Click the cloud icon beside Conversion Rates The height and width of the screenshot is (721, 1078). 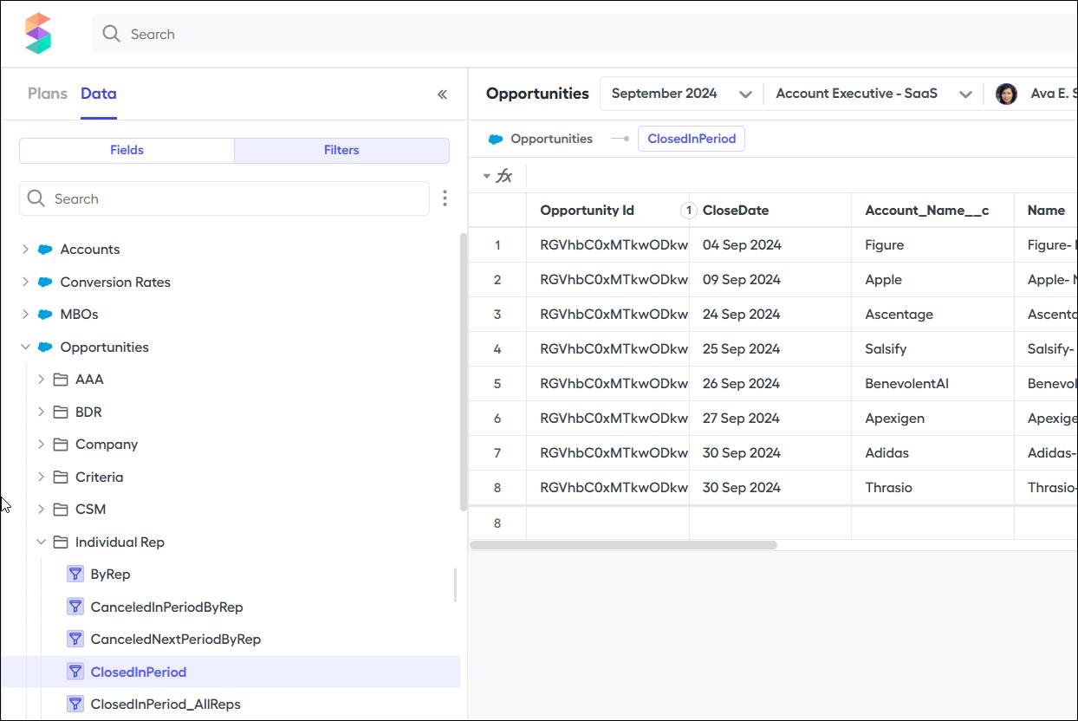45,283
